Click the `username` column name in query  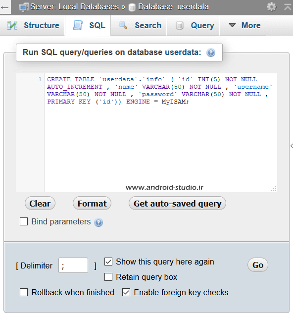[x=253, y=87]
